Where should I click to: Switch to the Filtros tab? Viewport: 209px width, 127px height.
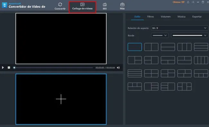coord(150,17)
